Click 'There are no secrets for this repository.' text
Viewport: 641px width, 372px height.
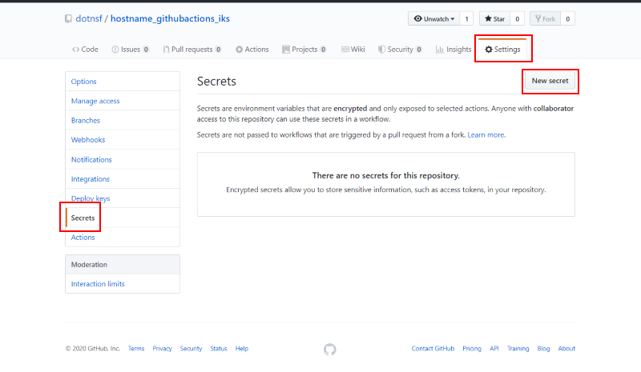tap(386, 175)
